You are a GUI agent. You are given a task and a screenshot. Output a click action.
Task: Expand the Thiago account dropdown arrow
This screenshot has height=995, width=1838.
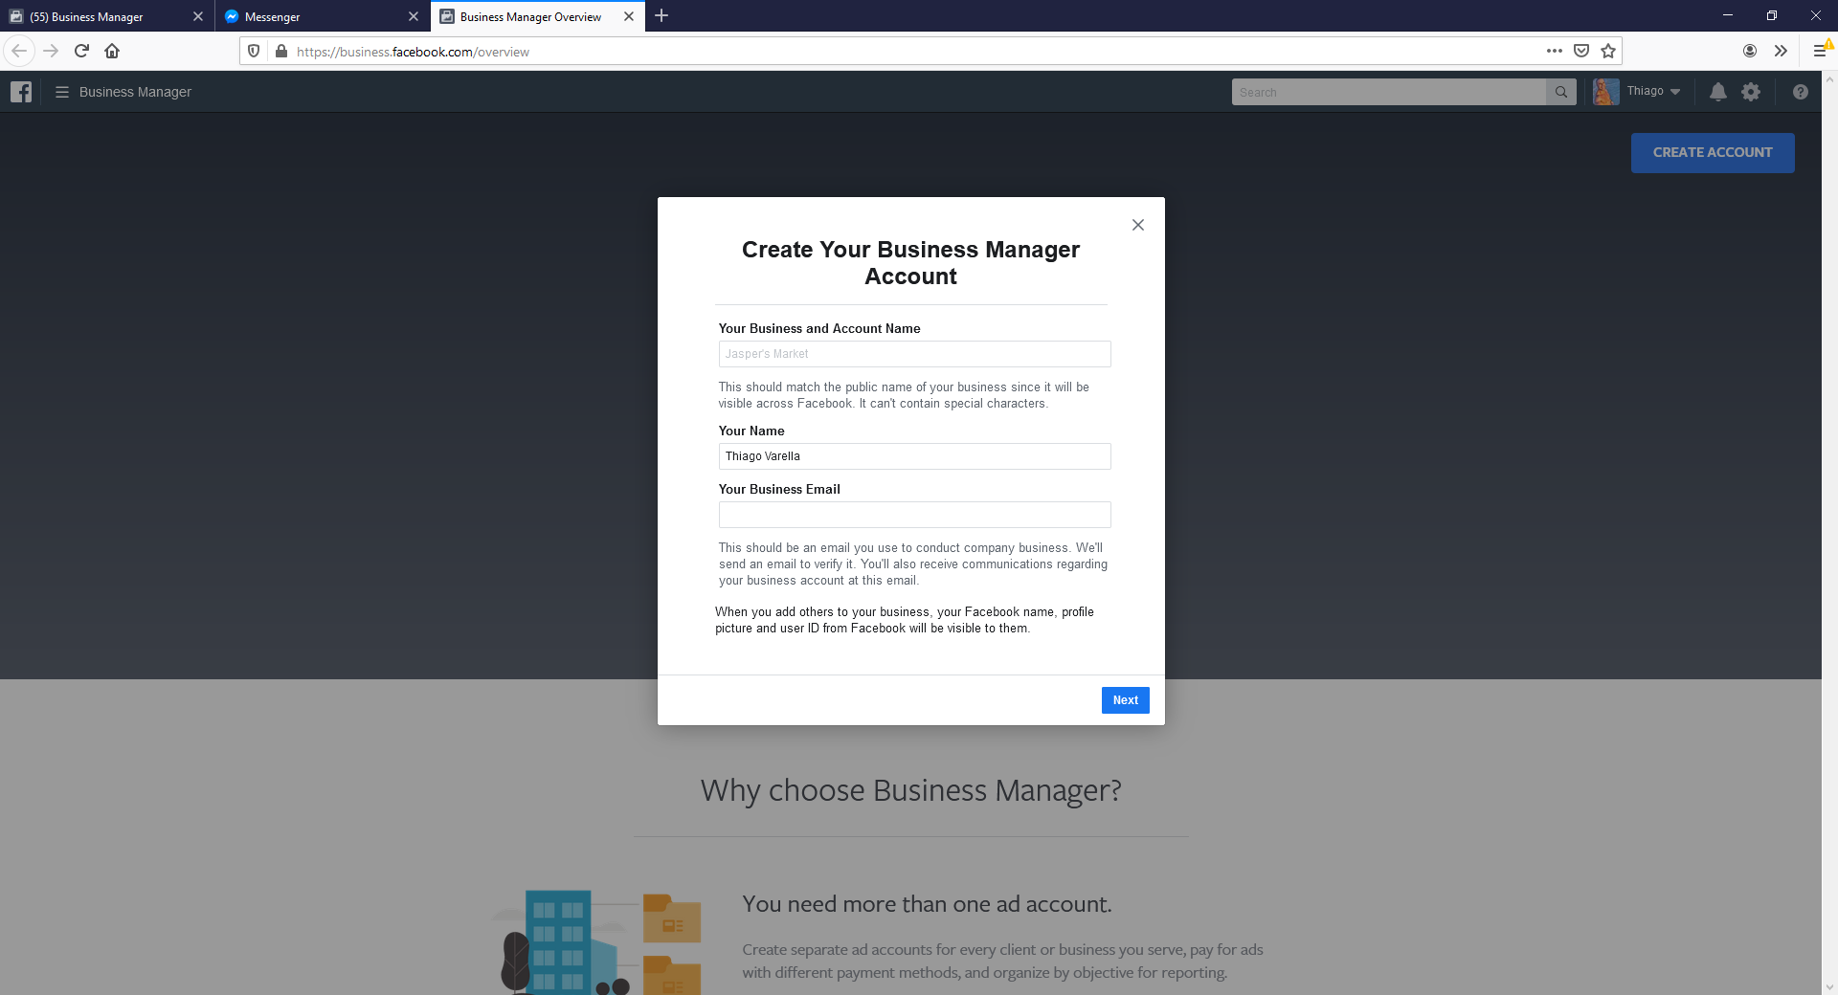point(1675,92)
